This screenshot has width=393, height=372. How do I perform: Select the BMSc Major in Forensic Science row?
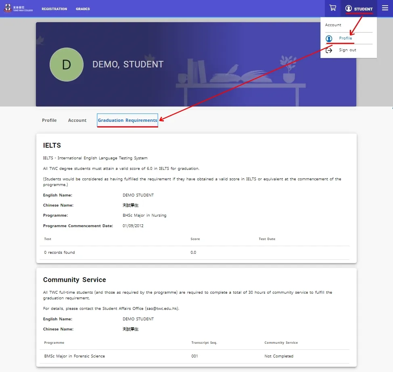(x=75, y=356)
